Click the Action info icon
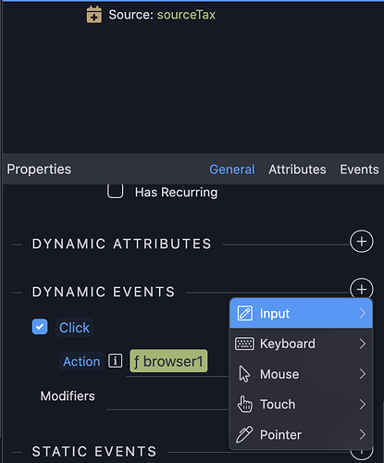 pos(115,360)
